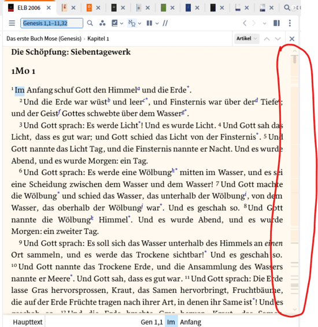Viewport: 318px width, 327px height.
Task: Open the navigation history dropdown
Action: [264, 23]
